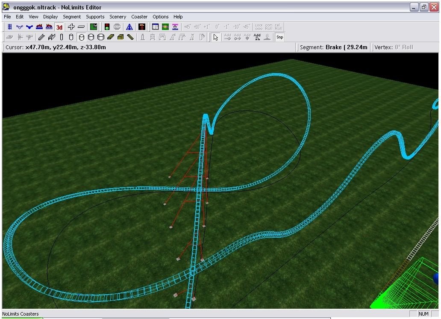Select the thinnest tube support icon

61,37
